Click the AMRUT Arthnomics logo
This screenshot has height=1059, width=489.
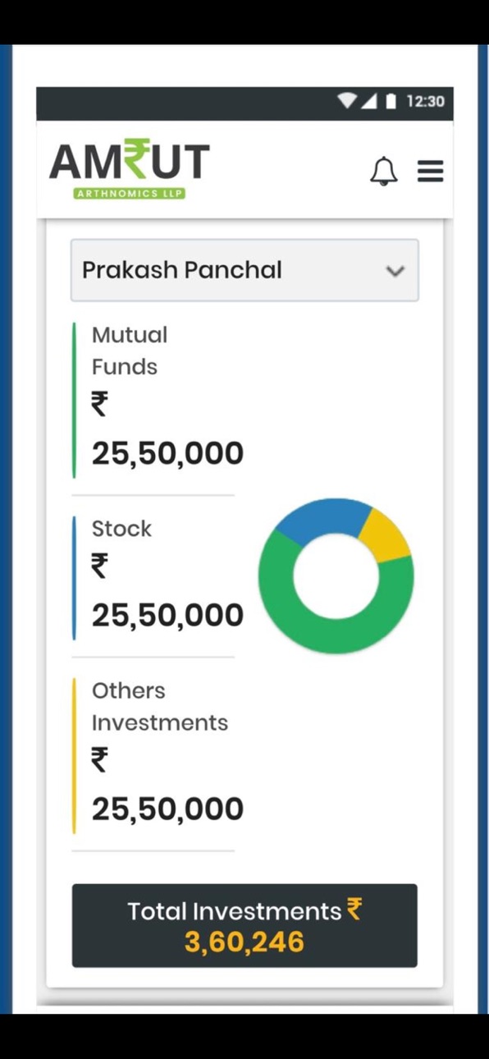point(130,169)
